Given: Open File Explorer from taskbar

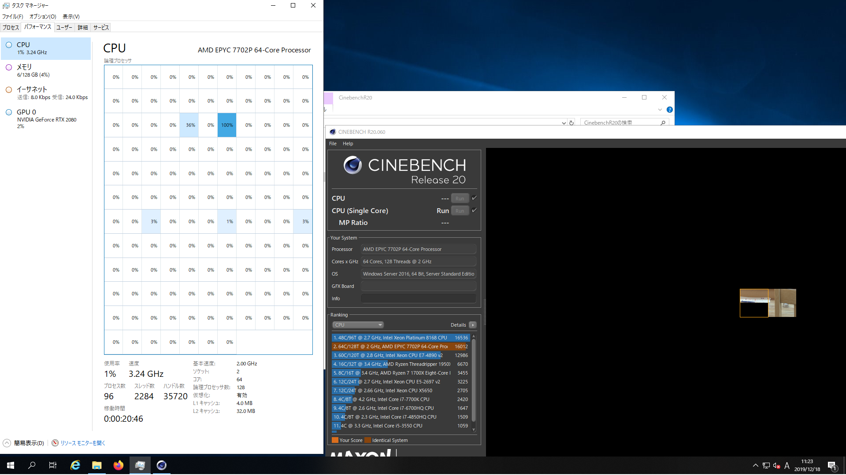Looking at the screenshot, I should click(97, 465).
